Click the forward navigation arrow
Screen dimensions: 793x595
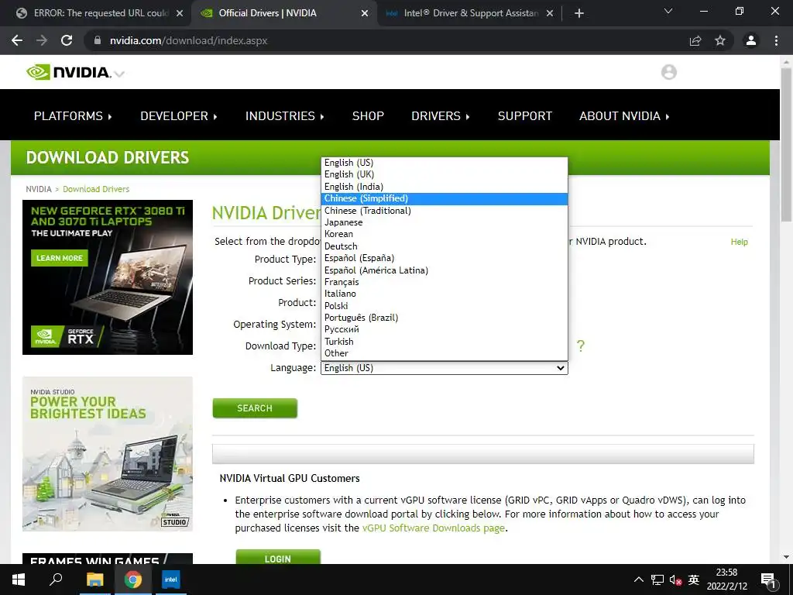click(42, 40)
